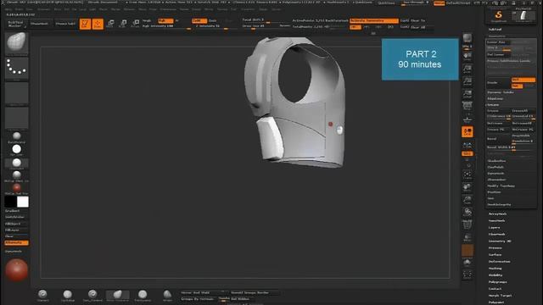The image size is (543, 305).
Task: Click the Xpose icon at right shelf bottom
Action: pyautogui.click(x=467, y=275)
